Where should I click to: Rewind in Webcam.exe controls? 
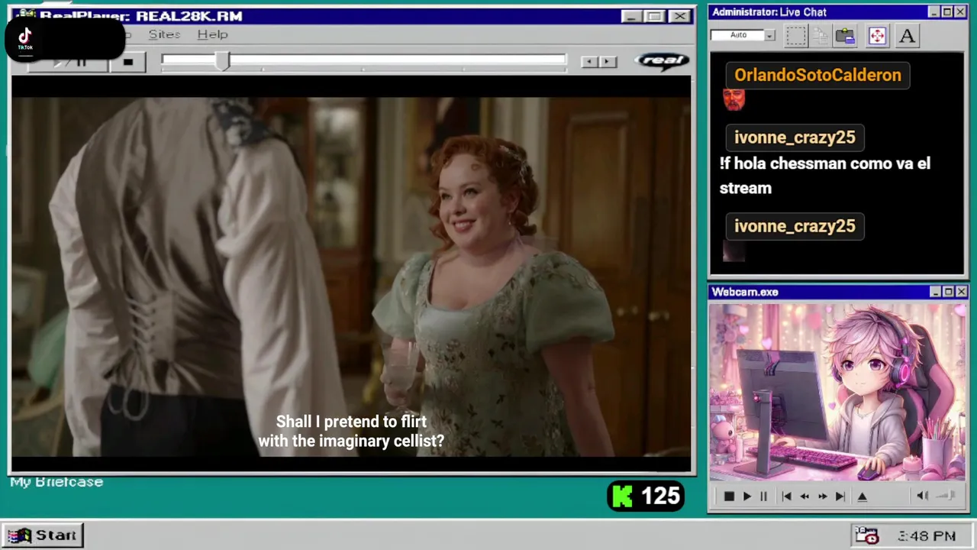[x=804, y=497]
